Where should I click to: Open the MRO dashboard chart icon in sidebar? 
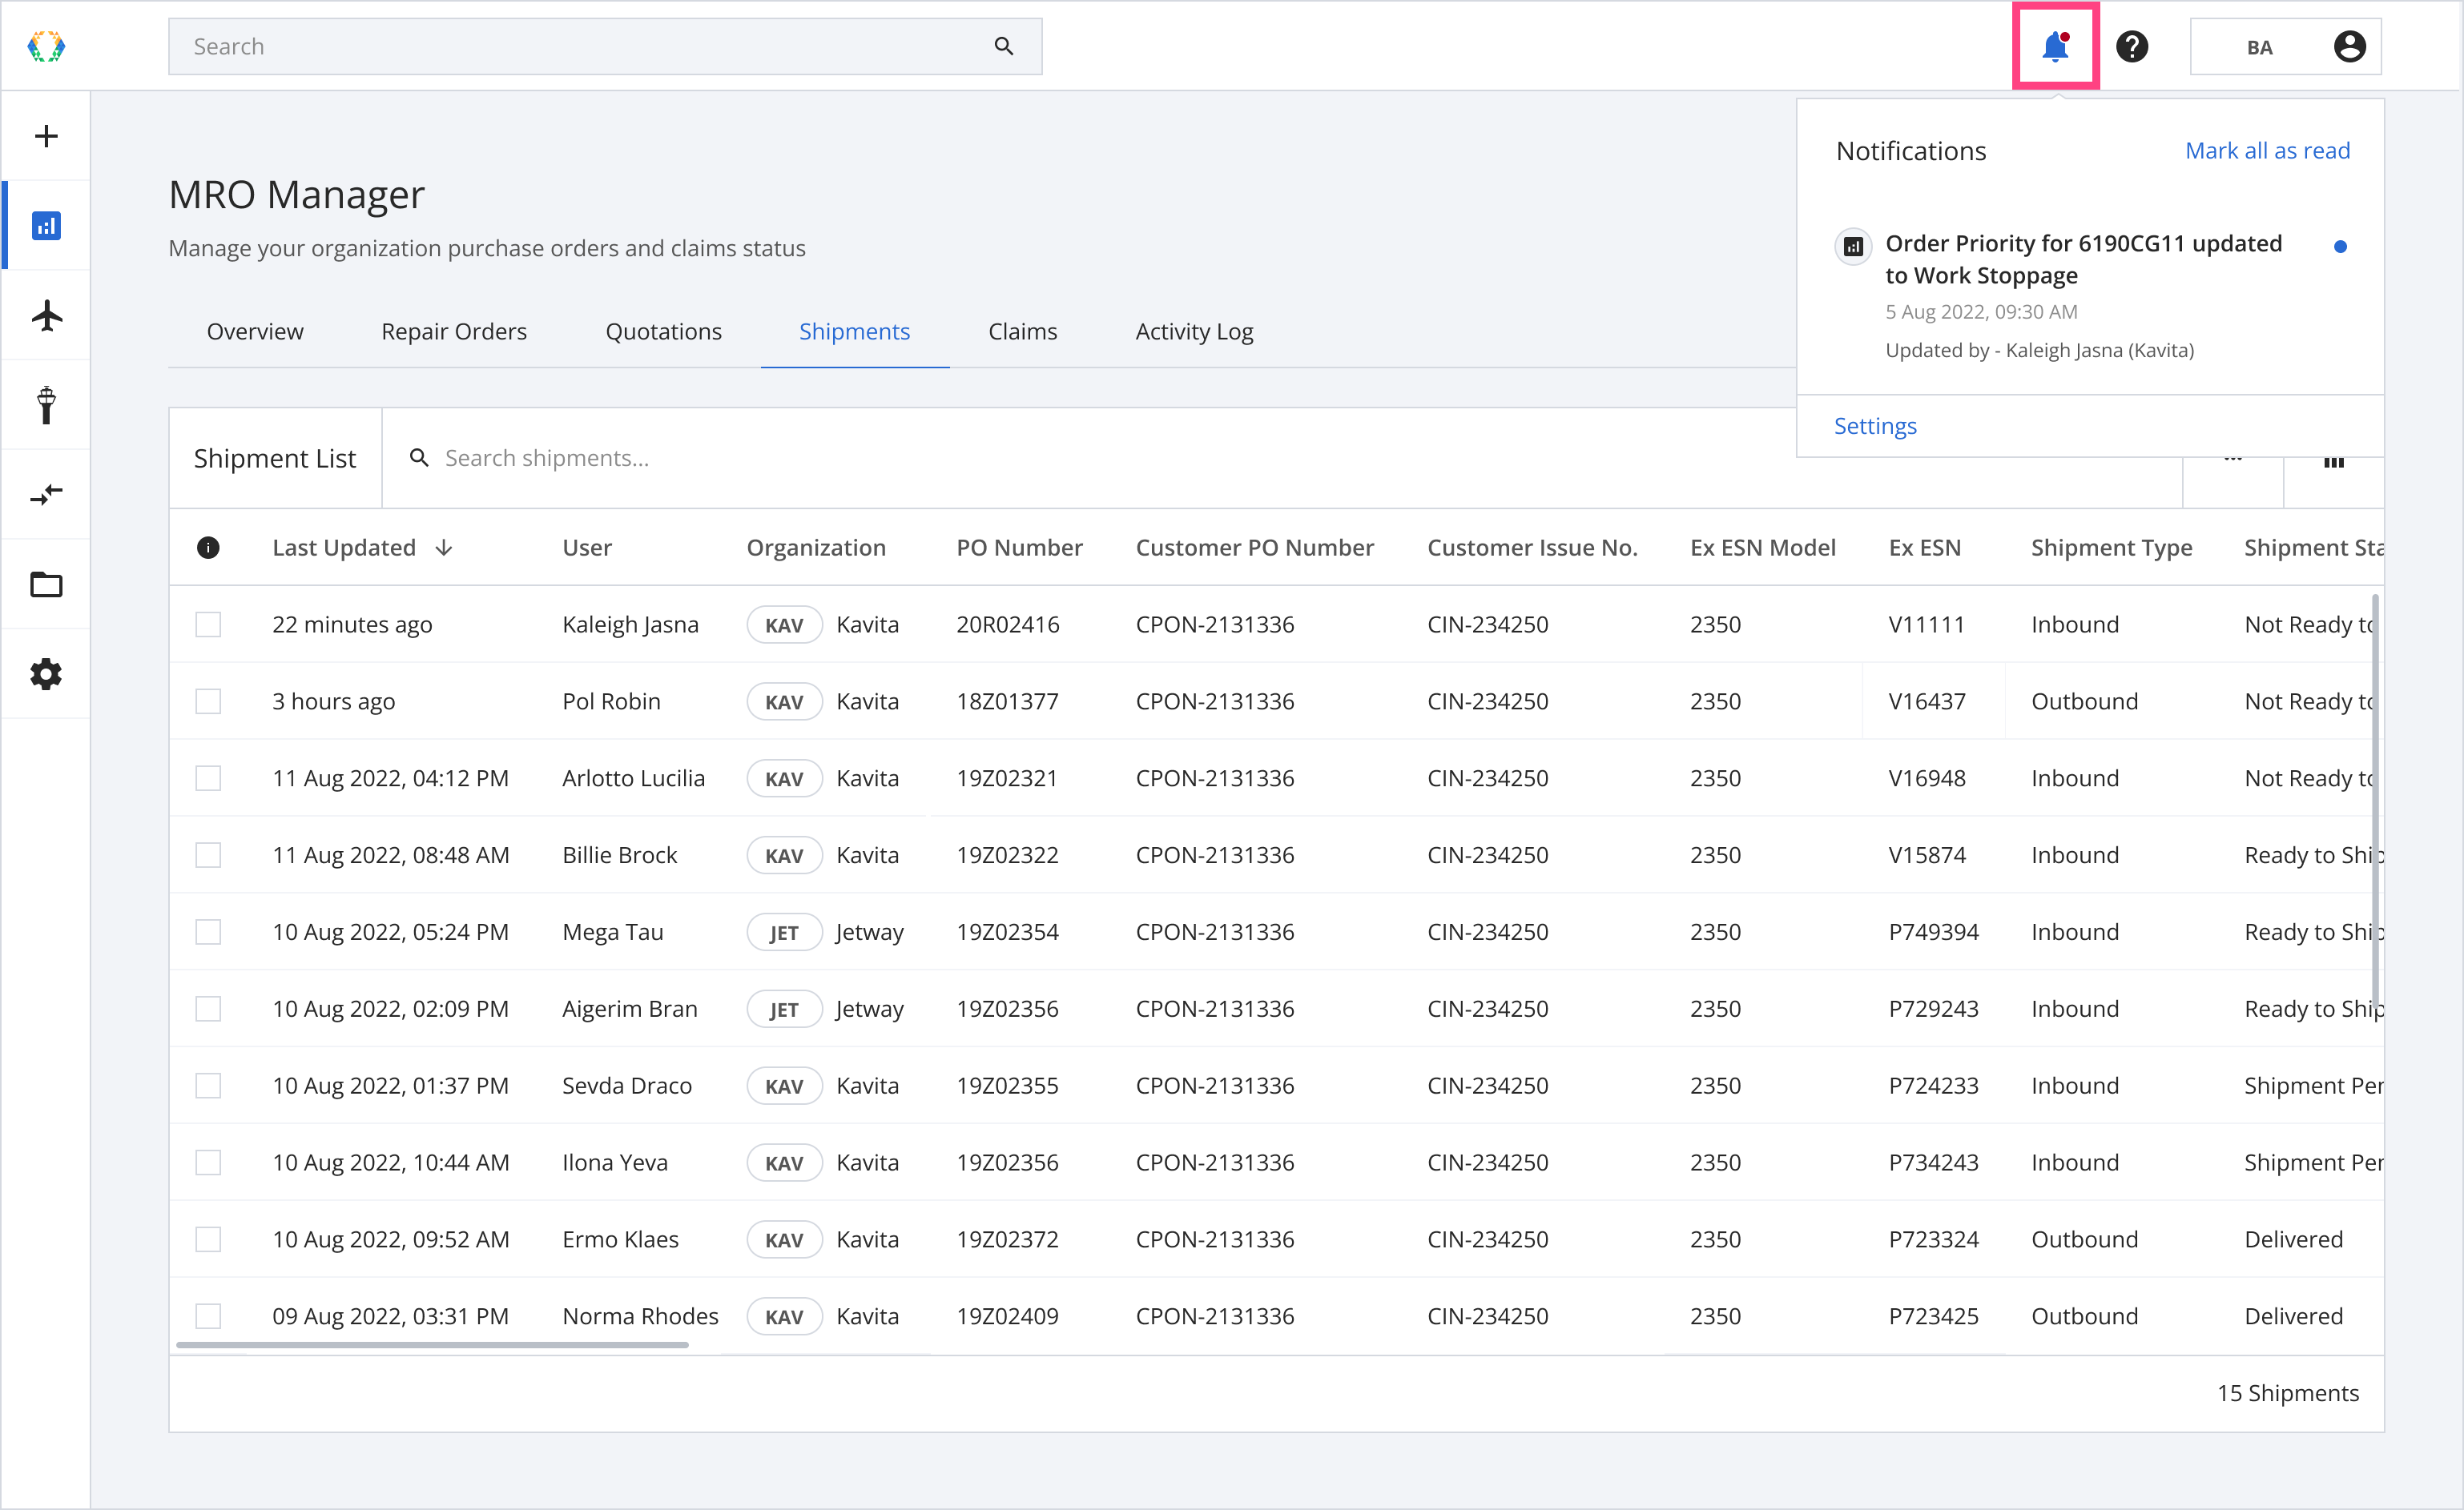point(46,226)
